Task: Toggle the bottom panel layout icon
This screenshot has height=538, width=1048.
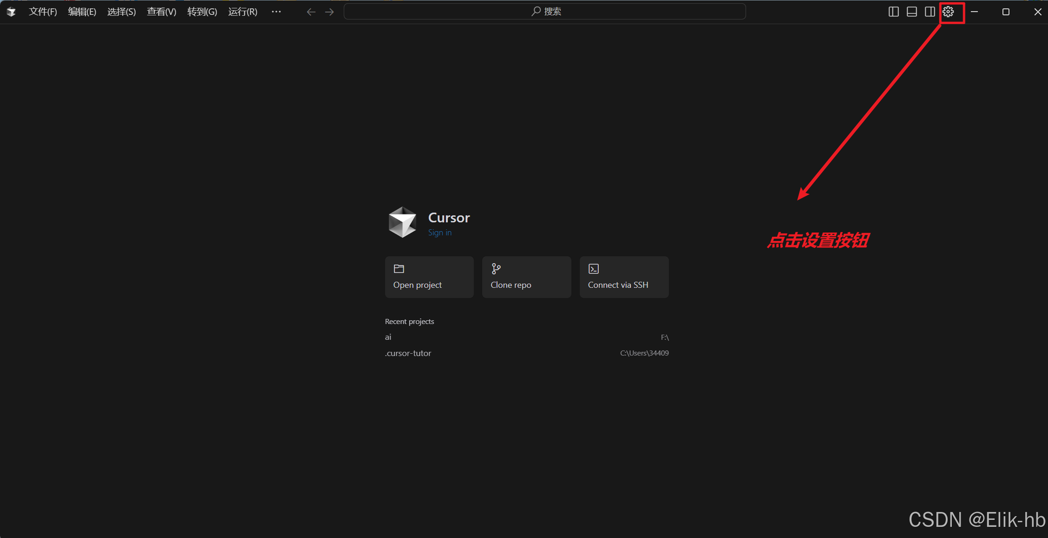Action: (x=911, y=12)
